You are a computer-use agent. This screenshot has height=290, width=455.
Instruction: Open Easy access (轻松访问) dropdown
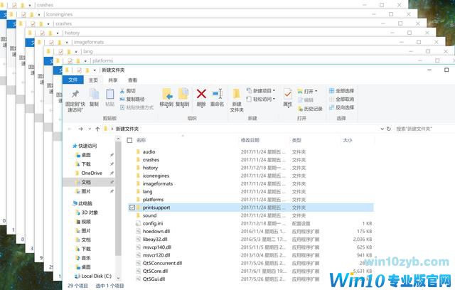[261, 100]
